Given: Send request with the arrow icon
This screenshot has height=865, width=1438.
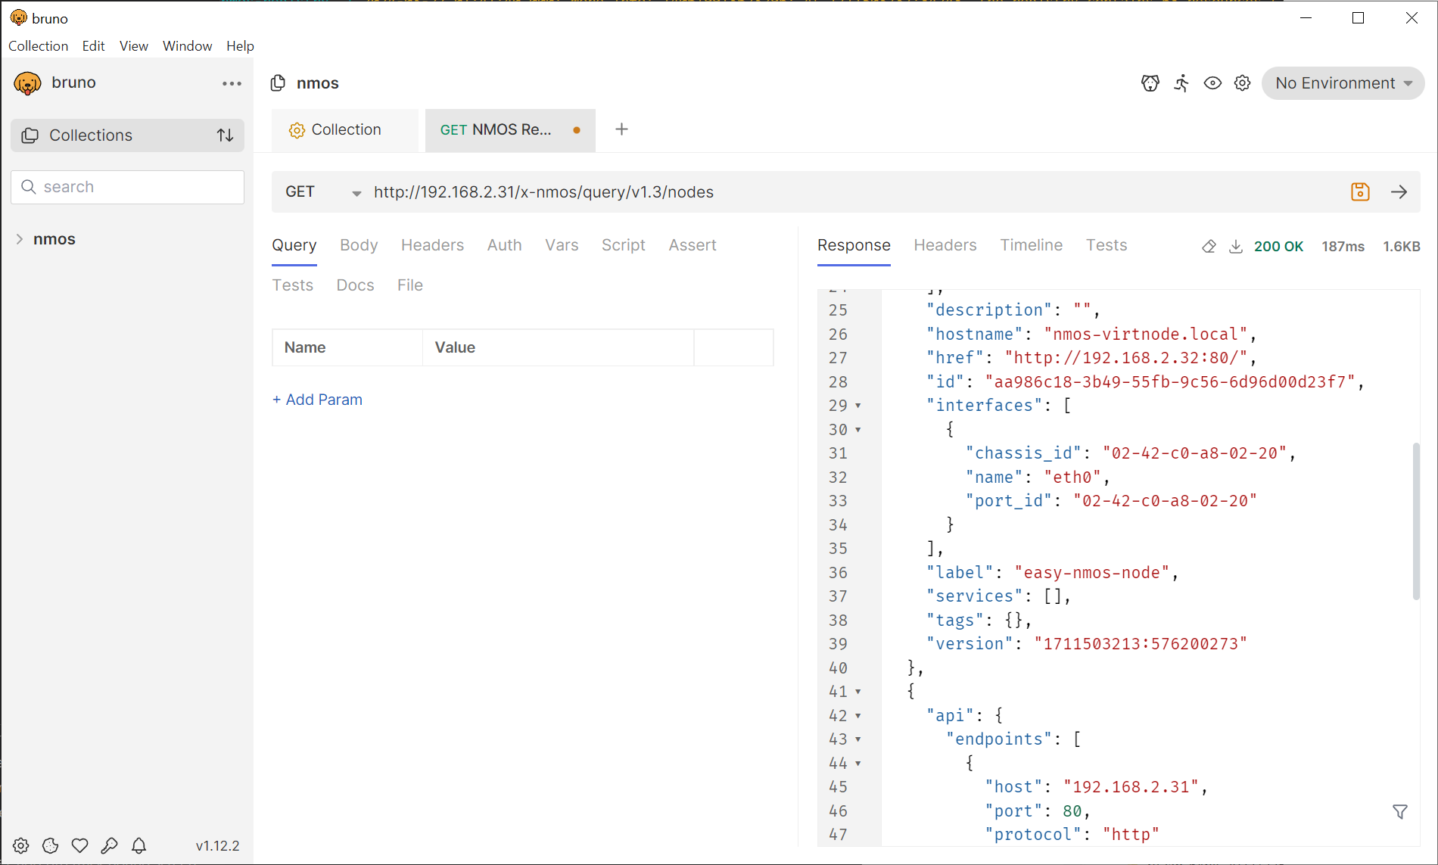Looking at the screenshot, I should click(x=1399, y=192).
